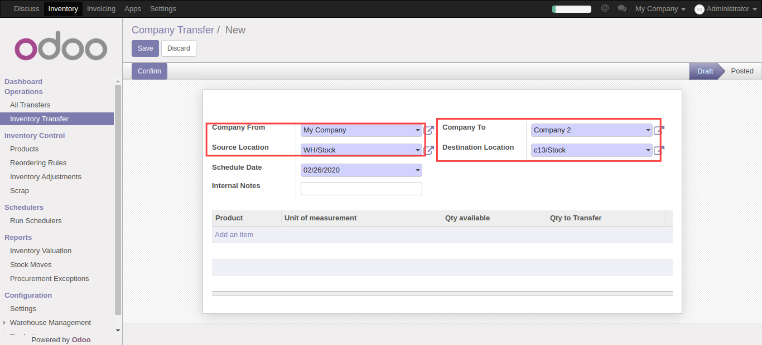Click the progress bar in top bar
This screenshot has height=345, width=762.
click(x=571, y=9)
